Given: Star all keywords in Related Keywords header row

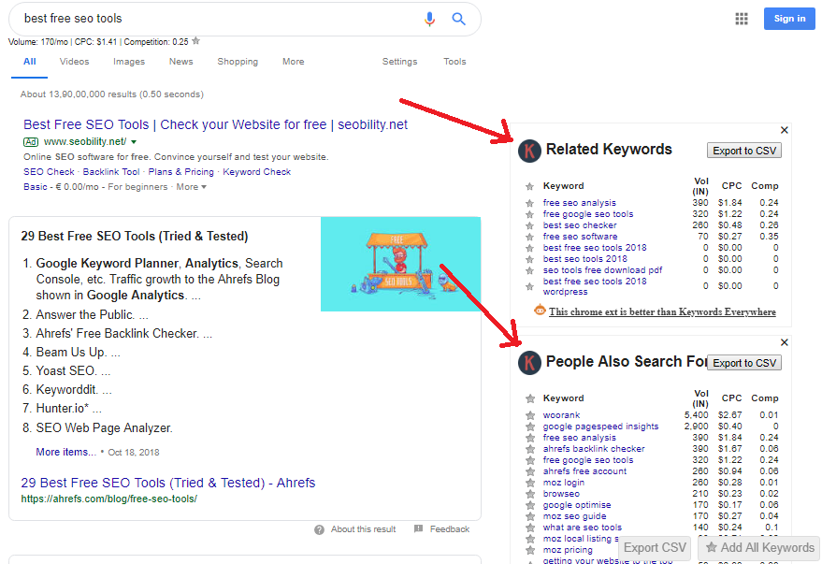Looking at the screenshot, I should point(530,187).
